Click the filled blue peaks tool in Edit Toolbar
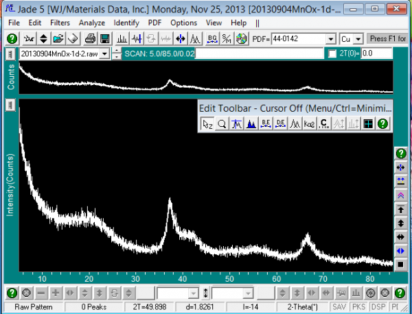This screenshot has width=412, height=314. (x=251, y=124)
